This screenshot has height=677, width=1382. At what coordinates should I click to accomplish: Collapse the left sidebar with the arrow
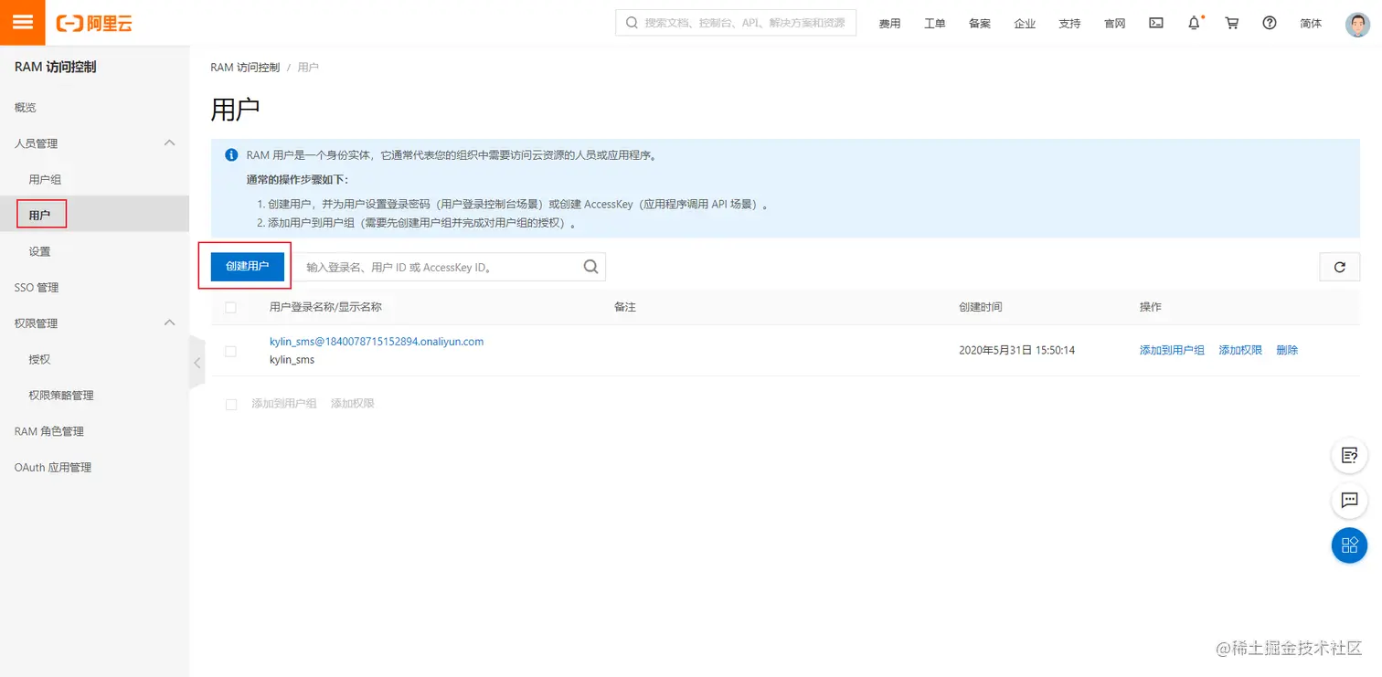coord(197,362)
